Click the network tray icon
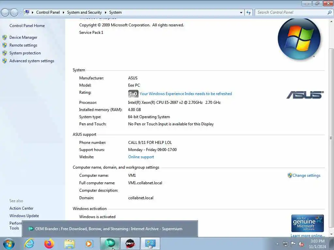 (x=285, y=244)
